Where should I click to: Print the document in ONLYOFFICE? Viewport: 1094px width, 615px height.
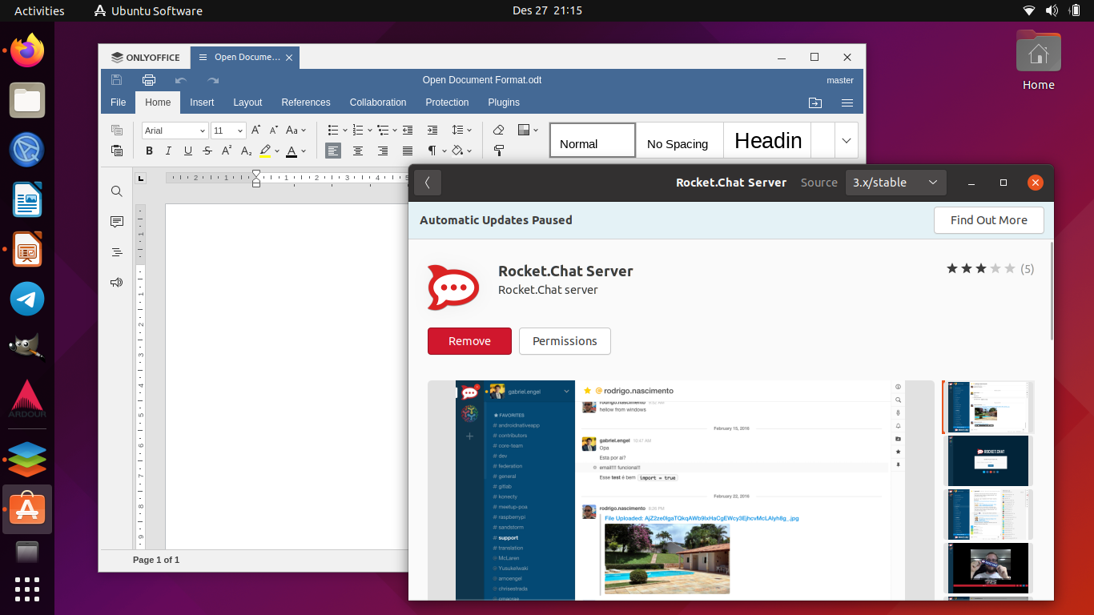148,80
